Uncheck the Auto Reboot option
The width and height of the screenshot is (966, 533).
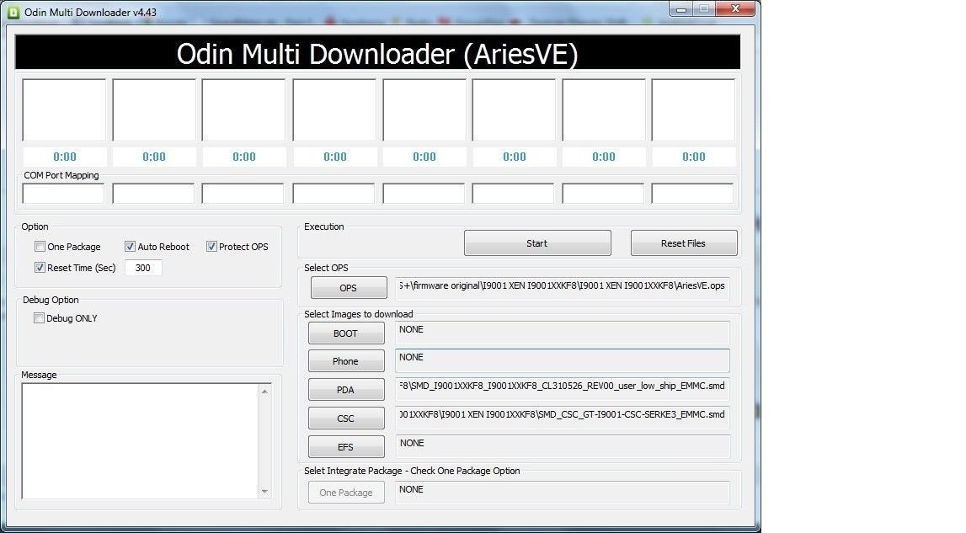[130, 247]
